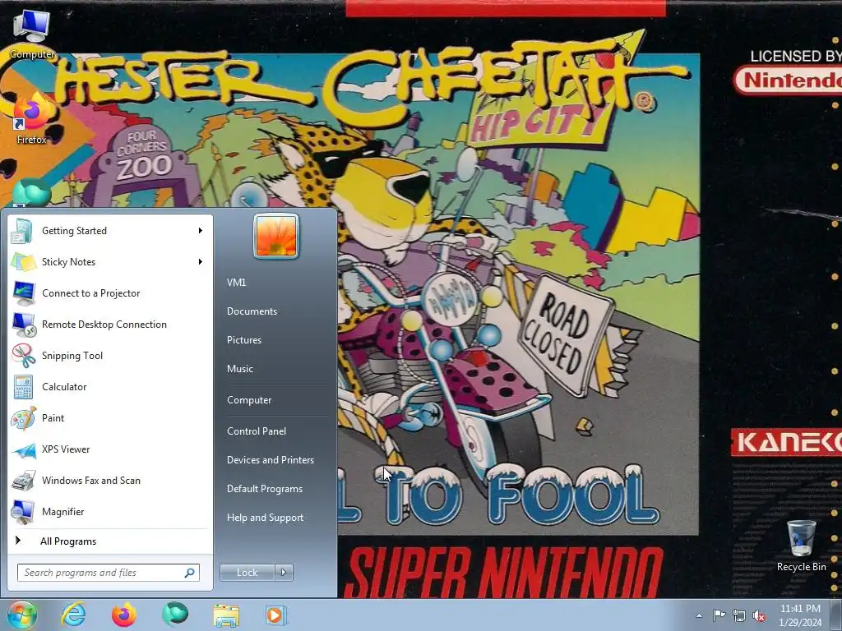Open Internet Explorer from the taskbar

pyautogui.click(x=73, y=615)
